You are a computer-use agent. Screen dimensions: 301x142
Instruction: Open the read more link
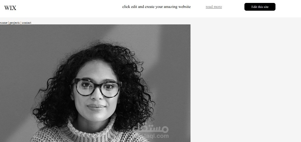coord(214,7)
